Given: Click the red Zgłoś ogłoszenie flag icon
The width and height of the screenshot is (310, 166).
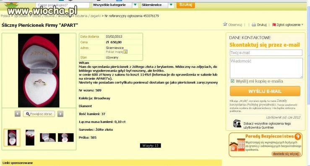Looking at the screenshot, I should click(274, 25).
